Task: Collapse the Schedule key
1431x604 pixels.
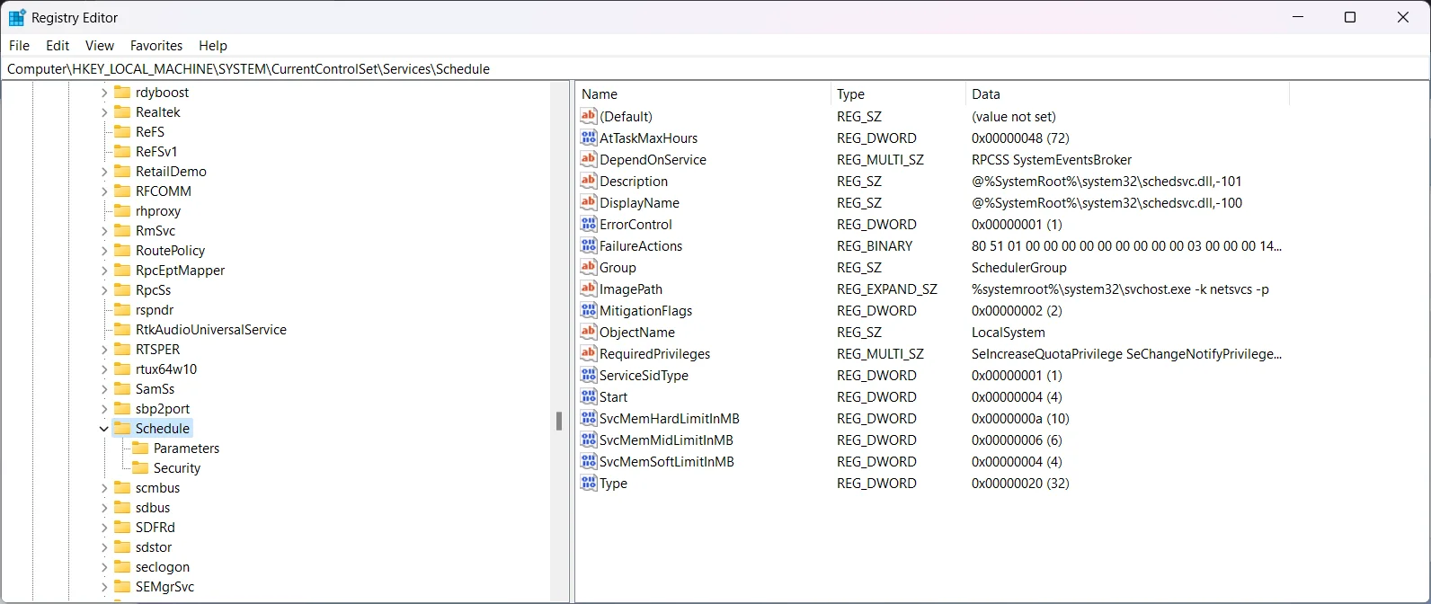Action: click(104, 429)
